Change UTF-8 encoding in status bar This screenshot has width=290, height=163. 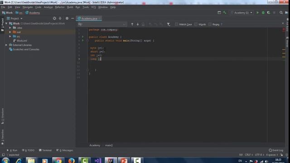[259, 155]
